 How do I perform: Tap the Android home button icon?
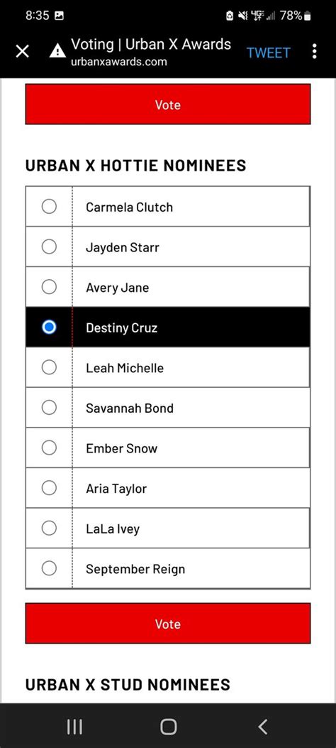(x=168, y=727)
